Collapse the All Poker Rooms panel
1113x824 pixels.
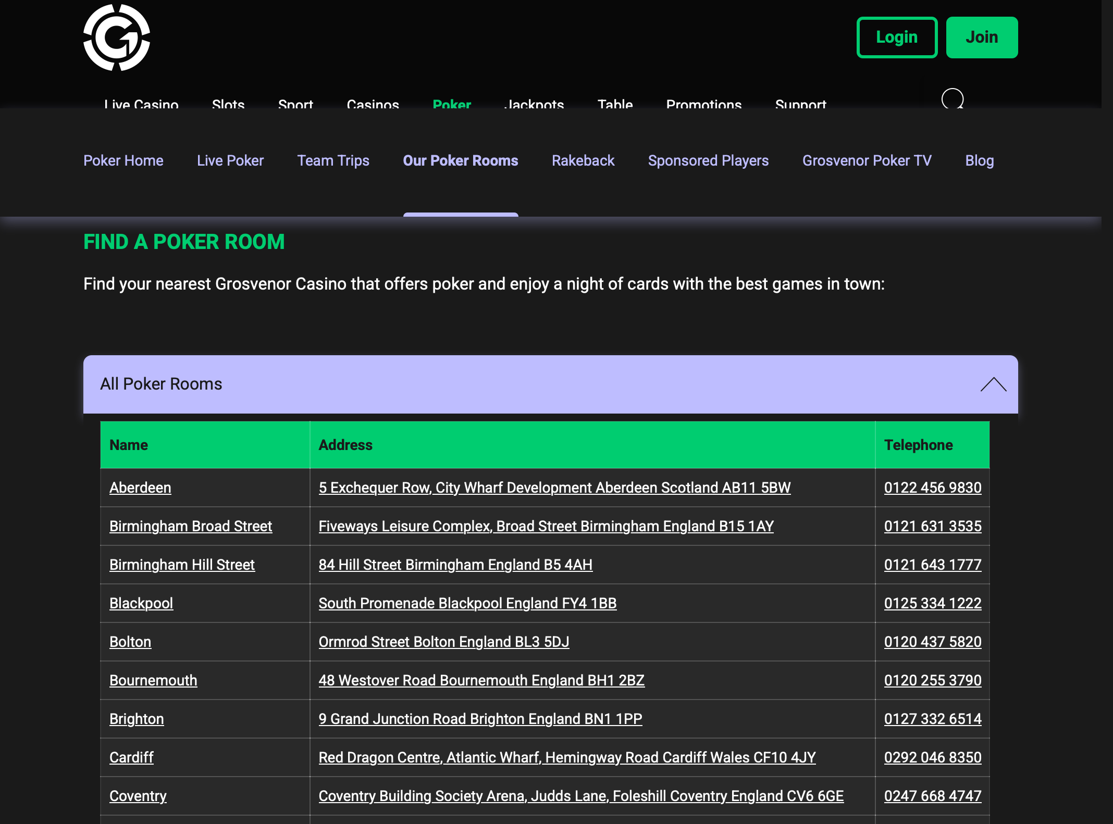993,384
